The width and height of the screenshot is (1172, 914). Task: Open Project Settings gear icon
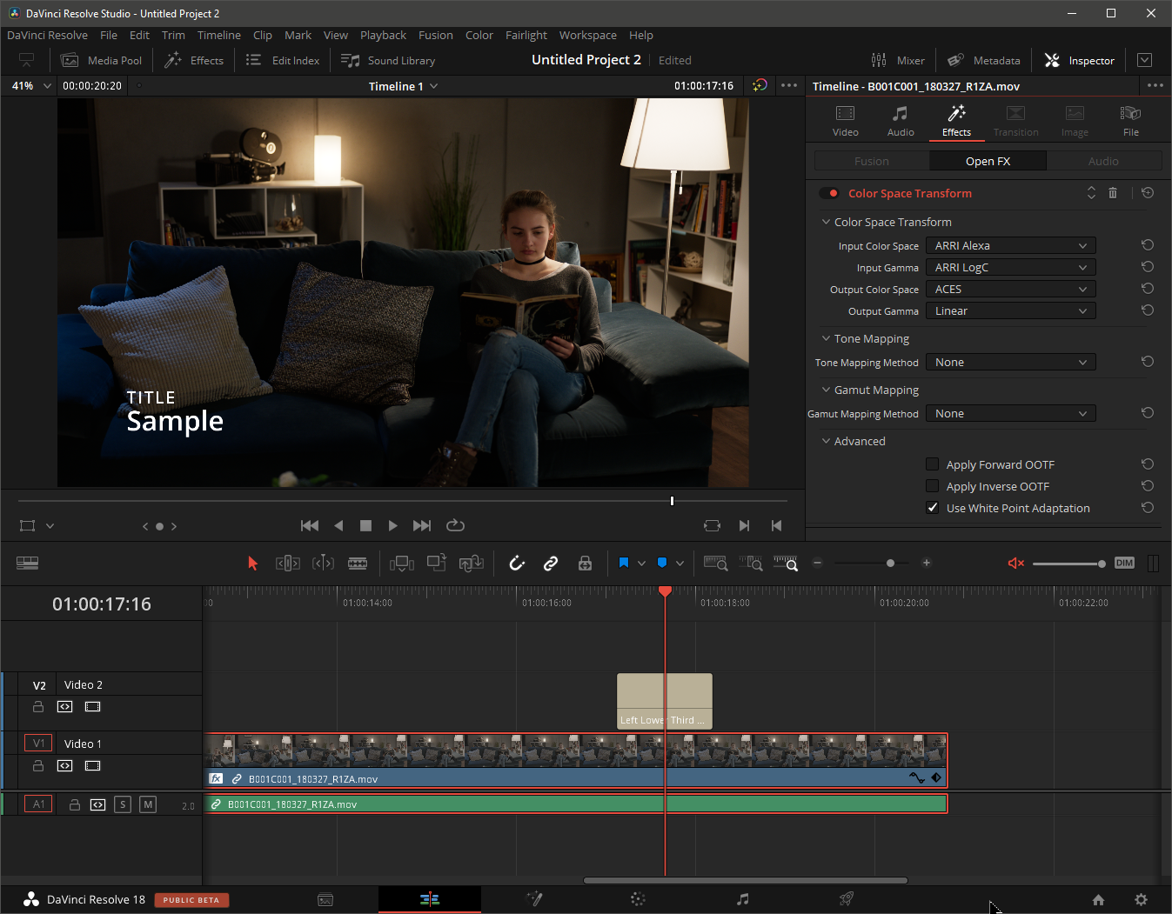point(1141,899)
